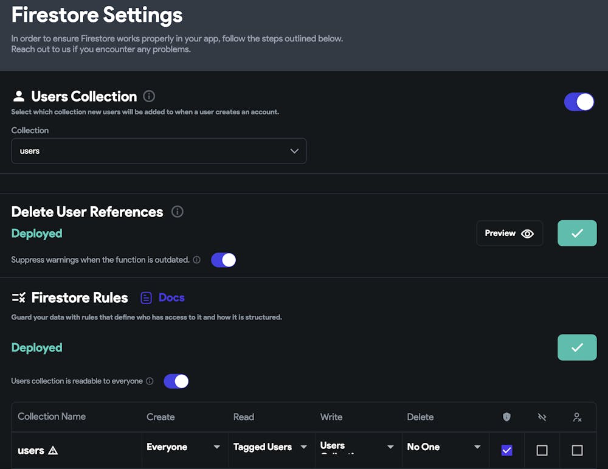Open the Delete dropdown set to No One

pyautogui.click(x=444, y=447)
